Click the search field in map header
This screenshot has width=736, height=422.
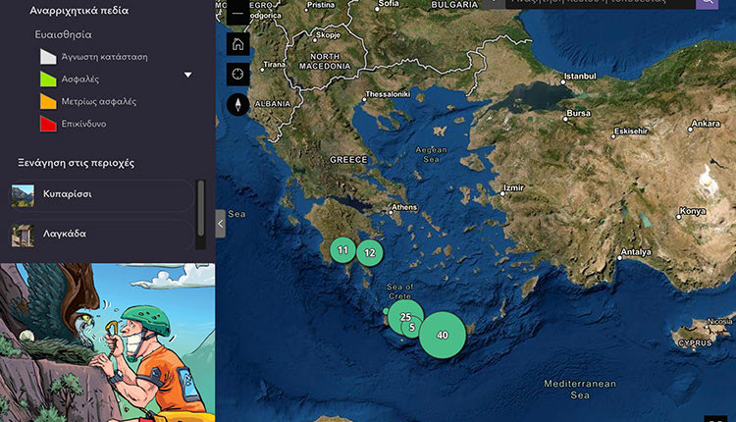tap(601, 3)
